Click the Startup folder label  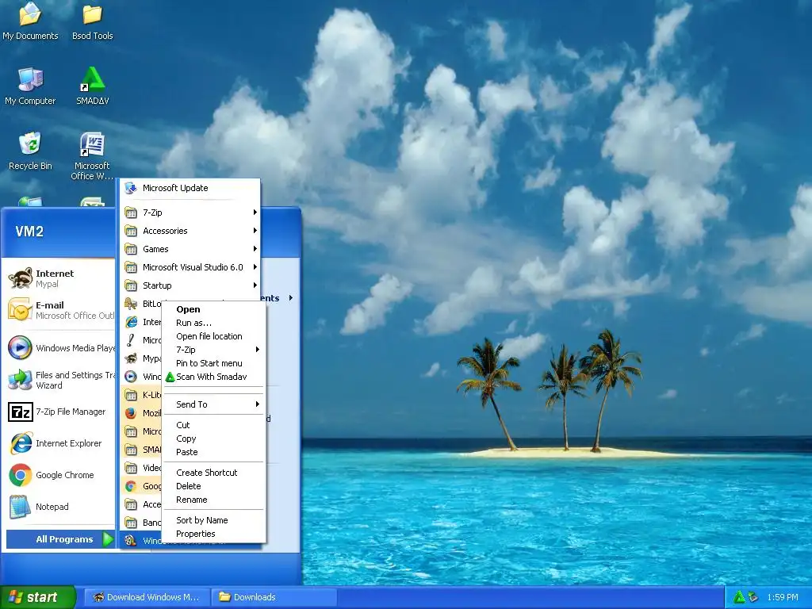pyautogui.click(x=157, y=285)
